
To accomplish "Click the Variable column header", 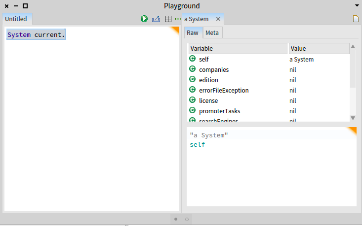I will coord(238,49).
